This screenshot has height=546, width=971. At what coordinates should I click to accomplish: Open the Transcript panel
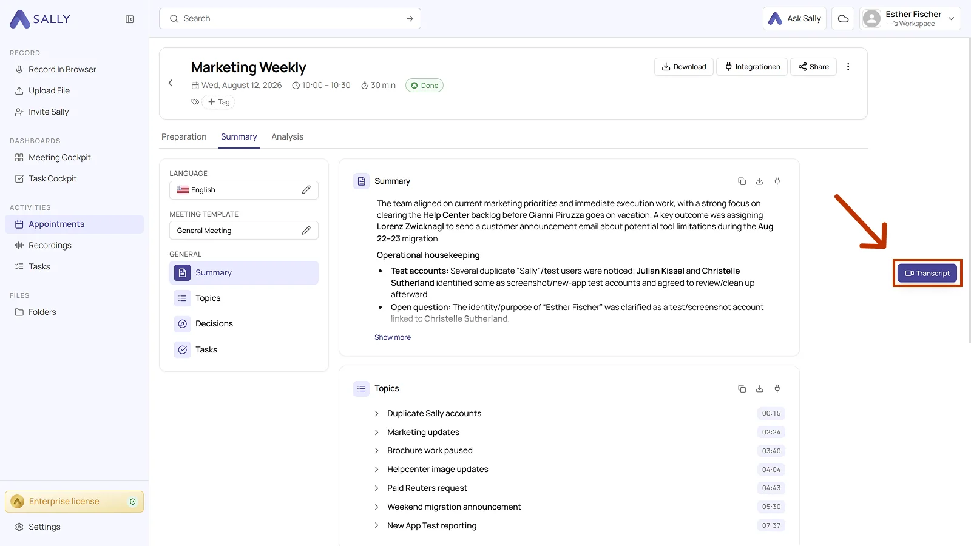tap(927, 274)
